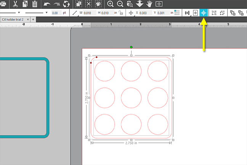Viewport: 247px width, 165px height.
Task: Expand the second line style dropdown
Action: tap(47, 13)
